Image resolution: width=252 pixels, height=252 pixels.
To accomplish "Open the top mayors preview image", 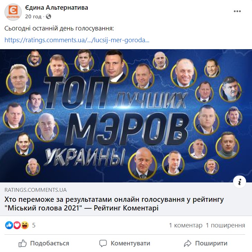I will 126,116.
